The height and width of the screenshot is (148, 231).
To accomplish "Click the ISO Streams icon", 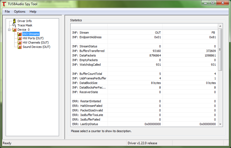I will (x=19, y=34).
